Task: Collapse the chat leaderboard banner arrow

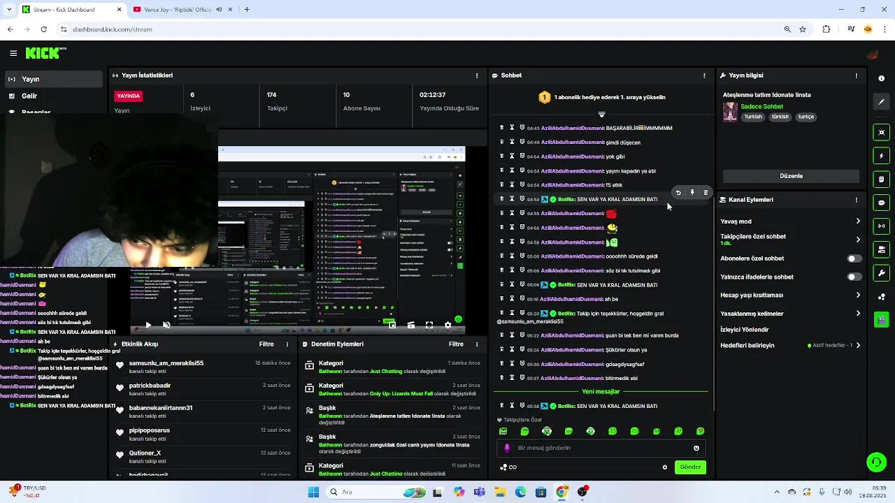Action: 601,115
